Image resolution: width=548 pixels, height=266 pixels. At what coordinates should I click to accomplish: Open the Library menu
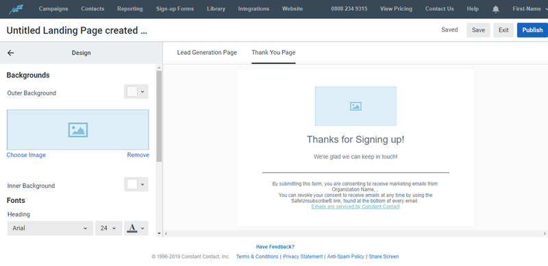click(x=216, y=9)
